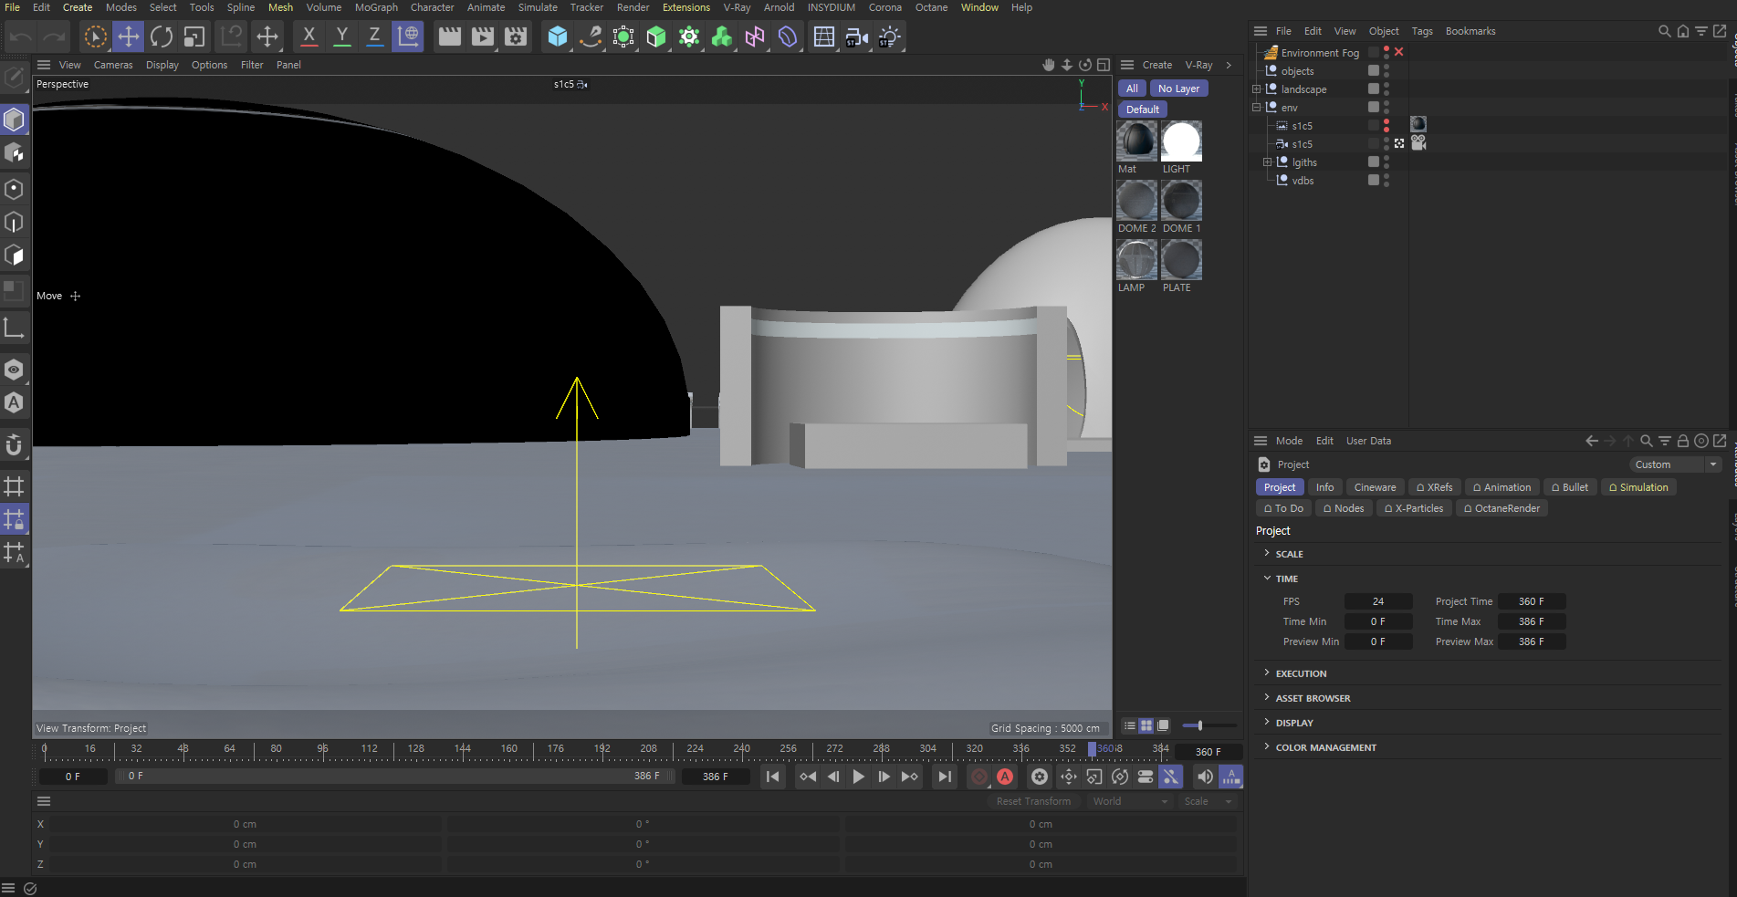
Task: Toggle layer box of objects row
Action: point(1373,70)
